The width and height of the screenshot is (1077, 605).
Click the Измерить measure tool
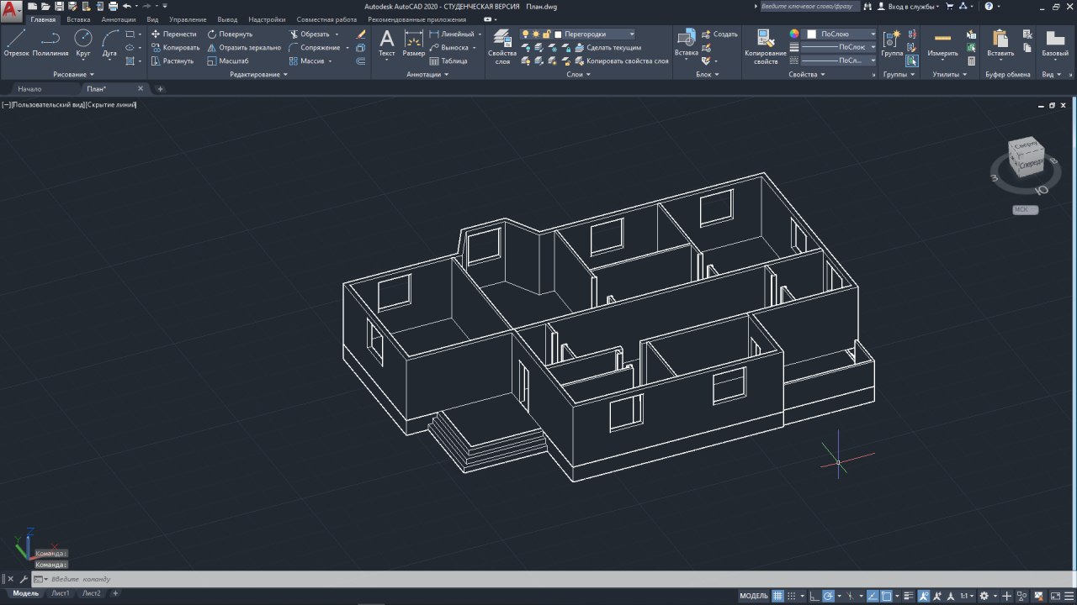click(942, 44)
